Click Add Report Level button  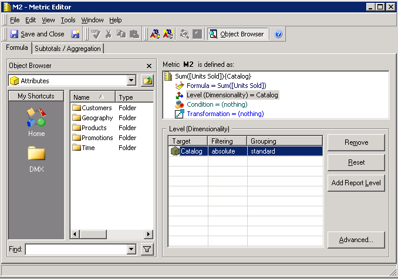pos(356,183)
